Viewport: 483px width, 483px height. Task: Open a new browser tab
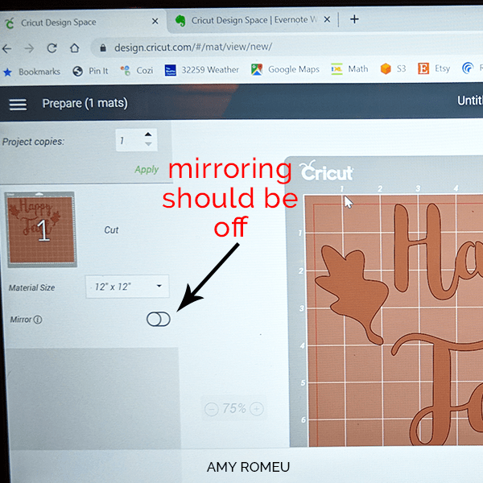(x=354, y=19)
